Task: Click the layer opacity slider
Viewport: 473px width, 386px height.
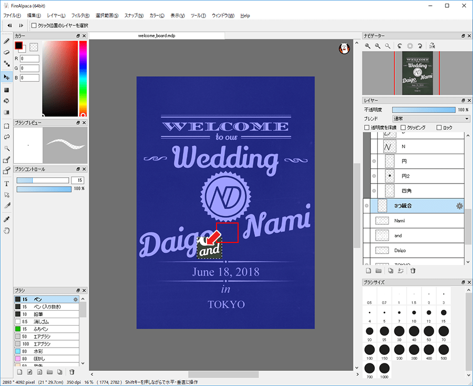Action: (x=424, y=110)
